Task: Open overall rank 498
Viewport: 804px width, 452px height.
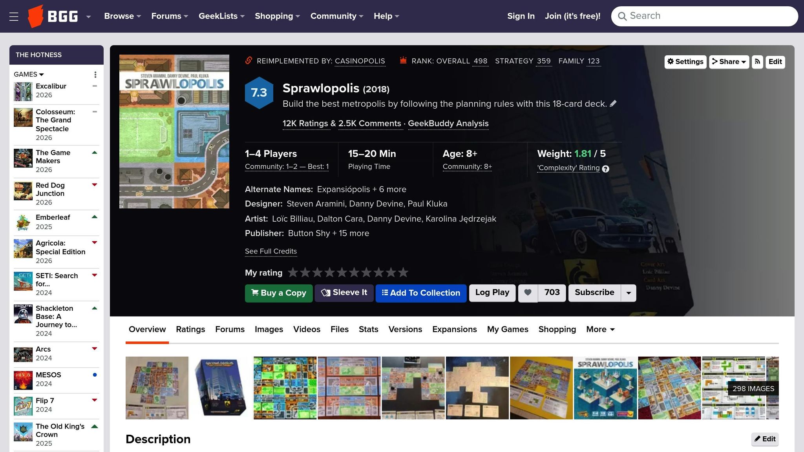Action: [481, 61]
